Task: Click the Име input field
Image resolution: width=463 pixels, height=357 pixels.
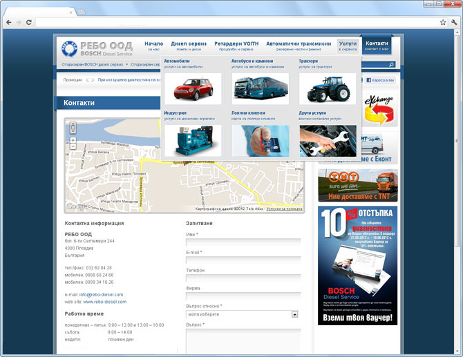Action: tap(243, 242)
